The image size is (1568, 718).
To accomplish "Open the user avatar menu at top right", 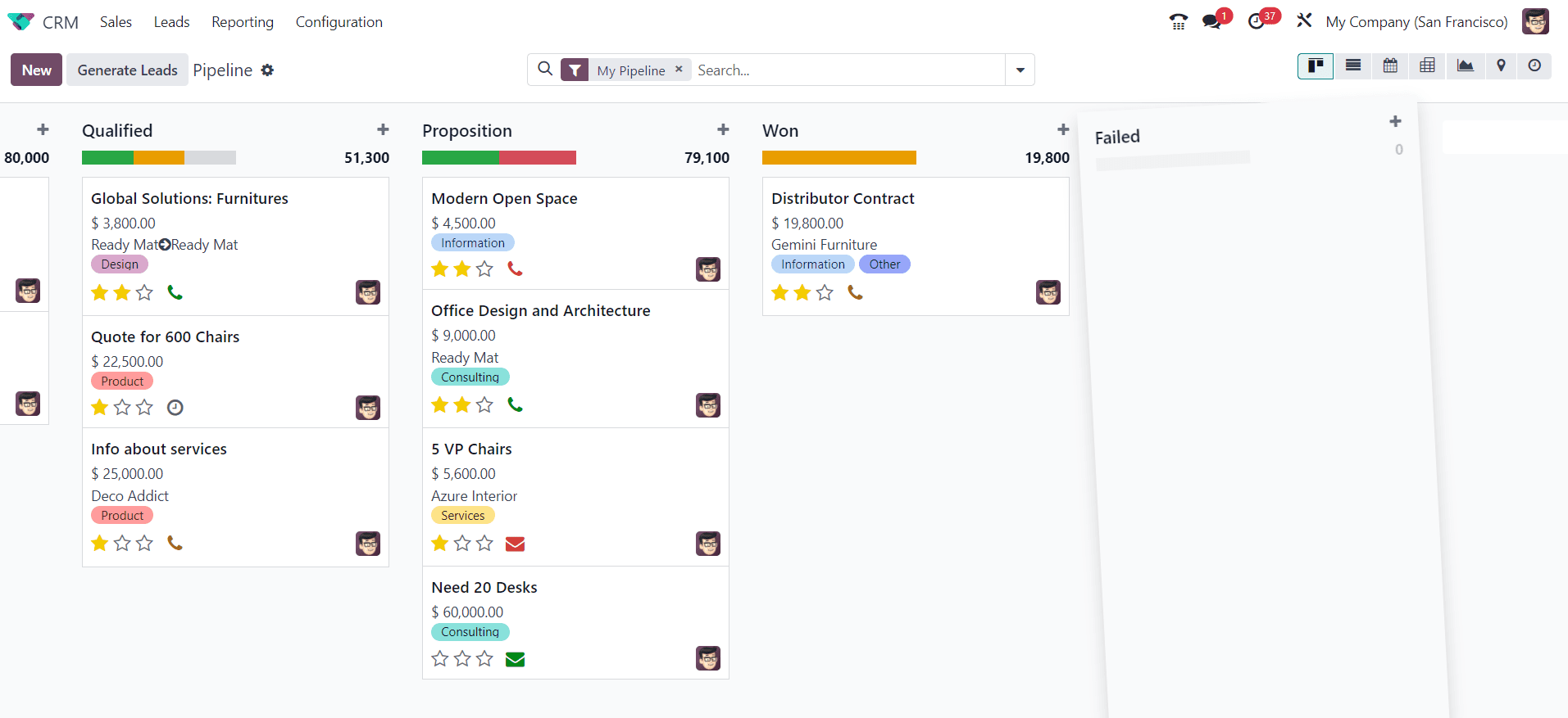I will 1535,22.
